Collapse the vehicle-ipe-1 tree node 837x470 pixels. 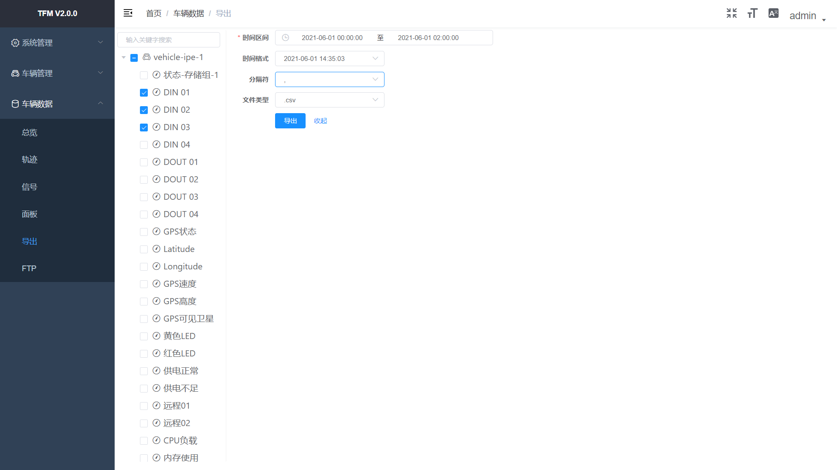click(124, 57)
